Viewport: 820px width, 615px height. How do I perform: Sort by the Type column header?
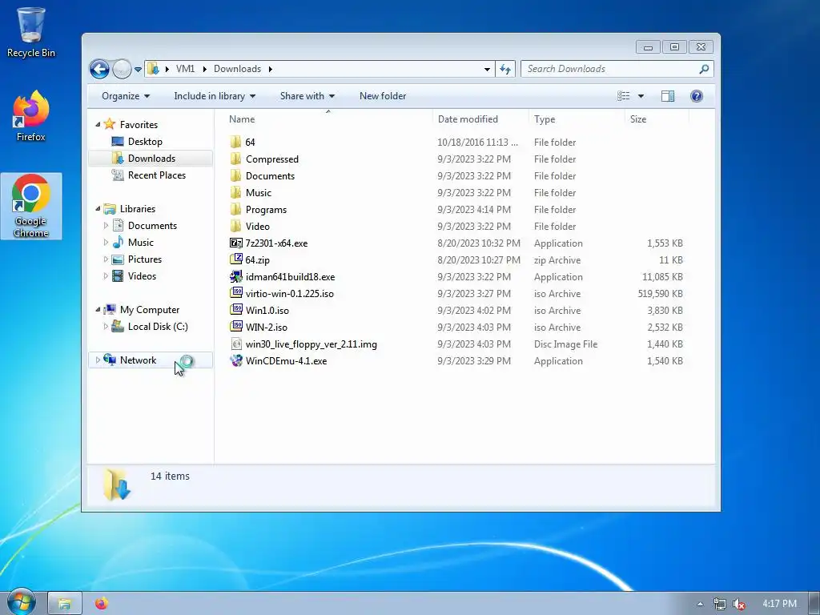[x=545, y=119]
